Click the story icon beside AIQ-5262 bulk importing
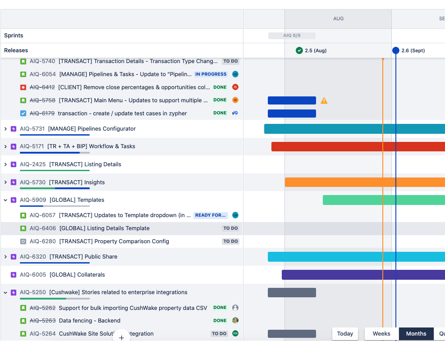The image size is (445, 341). [23, 308]
